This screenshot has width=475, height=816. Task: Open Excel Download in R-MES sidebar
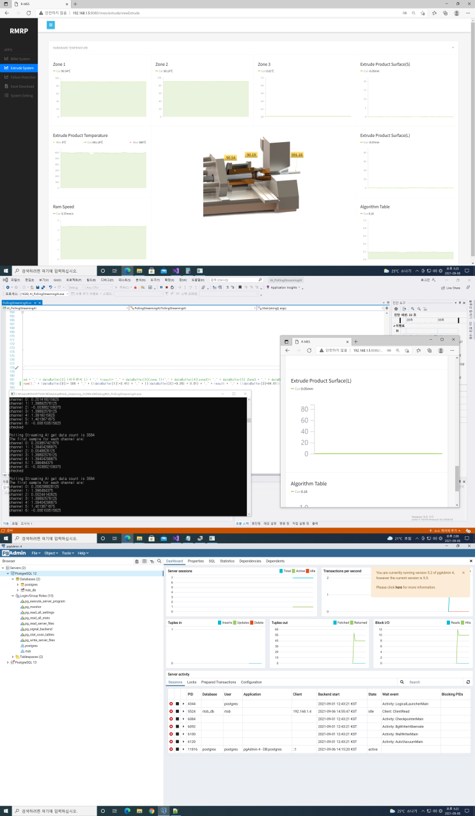(19, 86)
